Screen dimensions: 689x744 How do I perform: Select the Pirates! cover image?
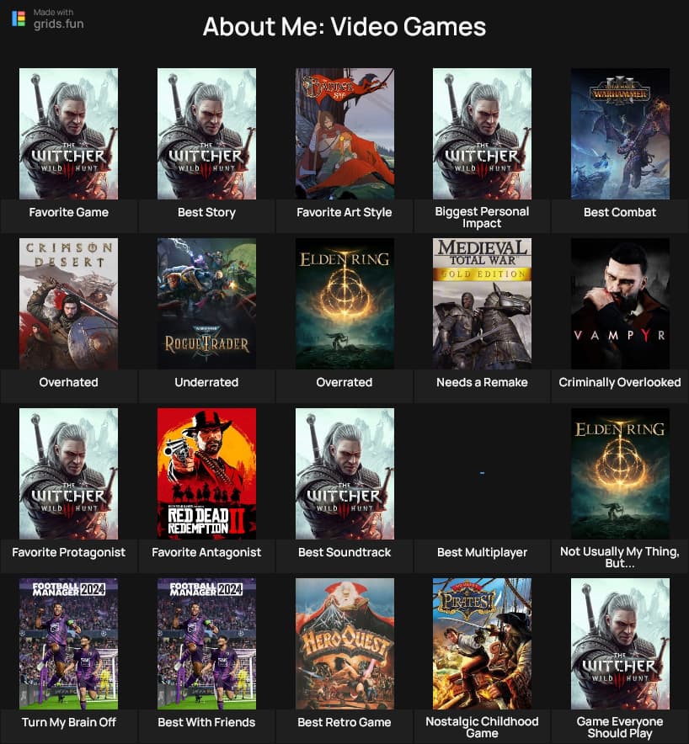pyautogui.click(x=482, y=643)
